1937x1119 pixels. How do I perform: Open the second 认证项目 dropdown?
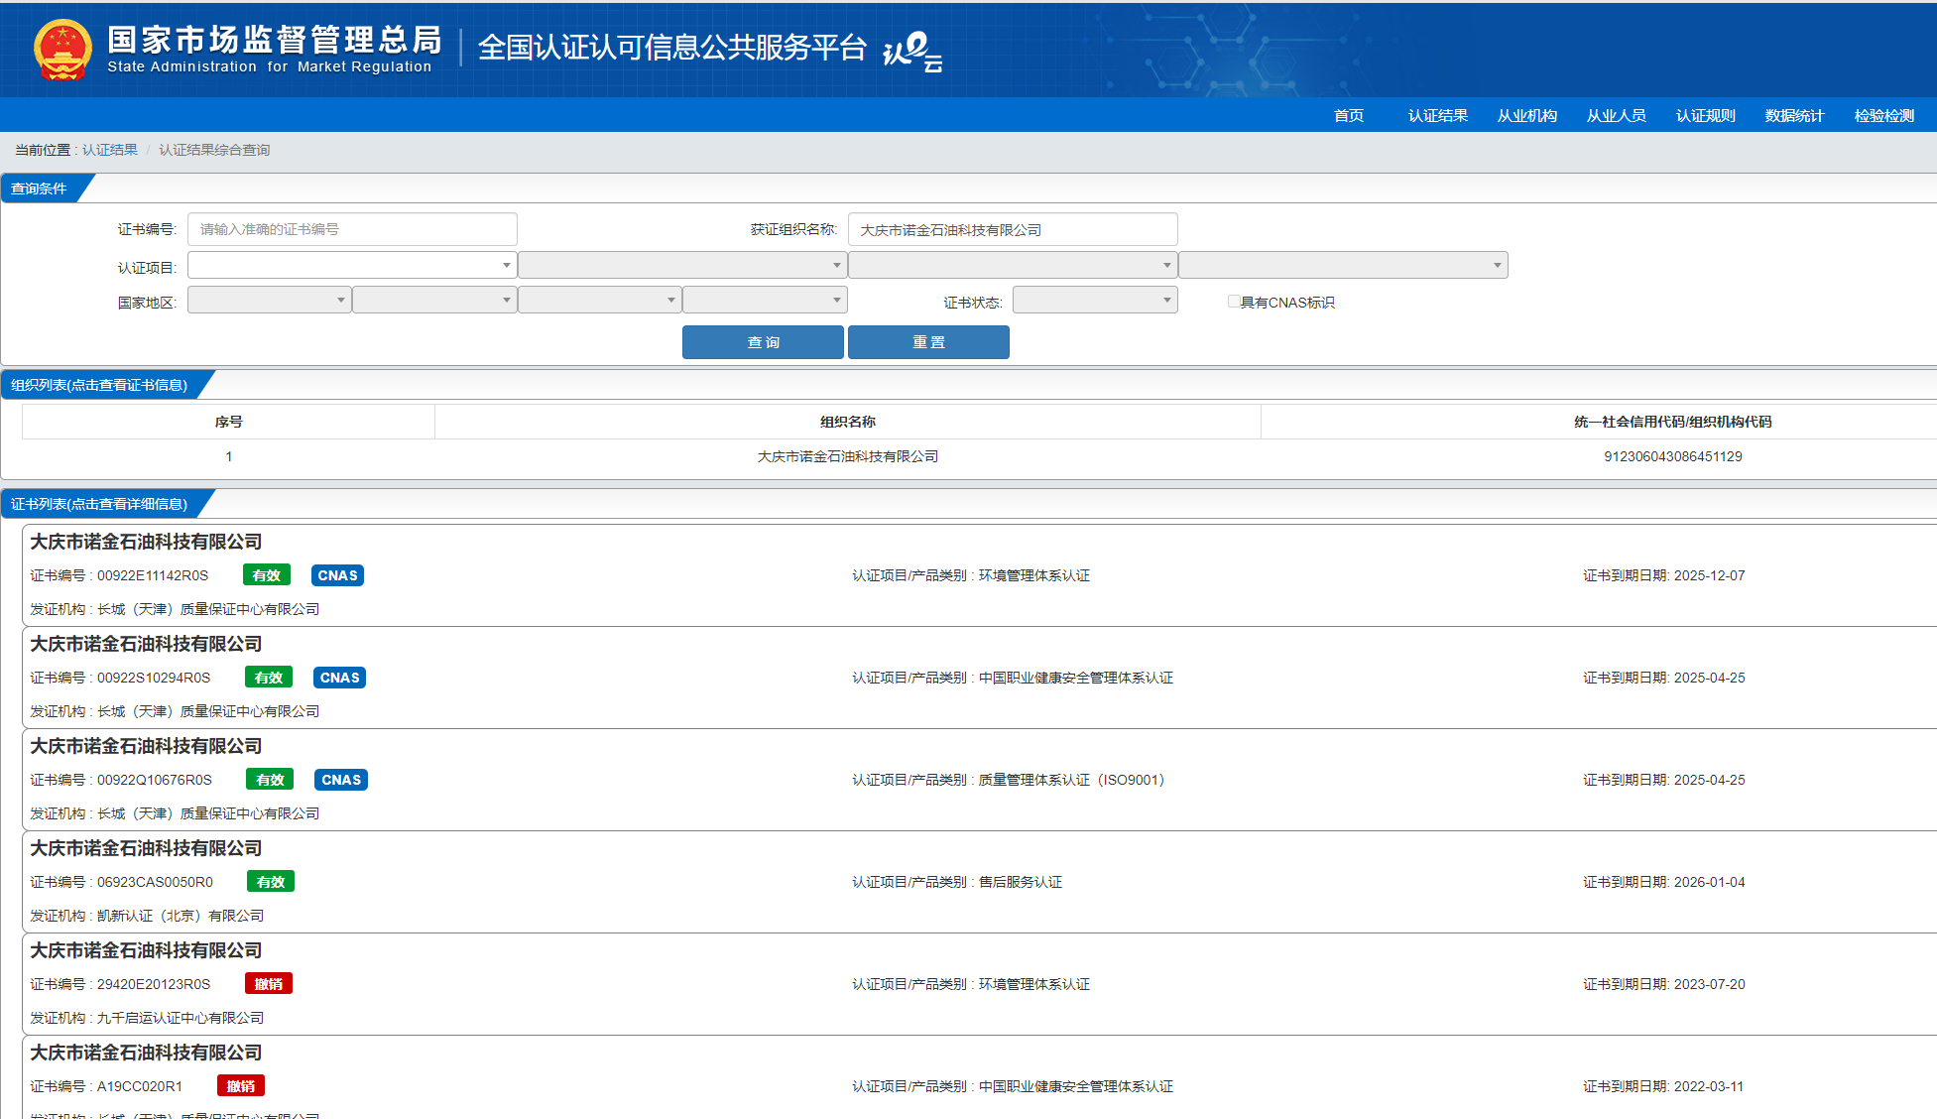tap(682, 265)
